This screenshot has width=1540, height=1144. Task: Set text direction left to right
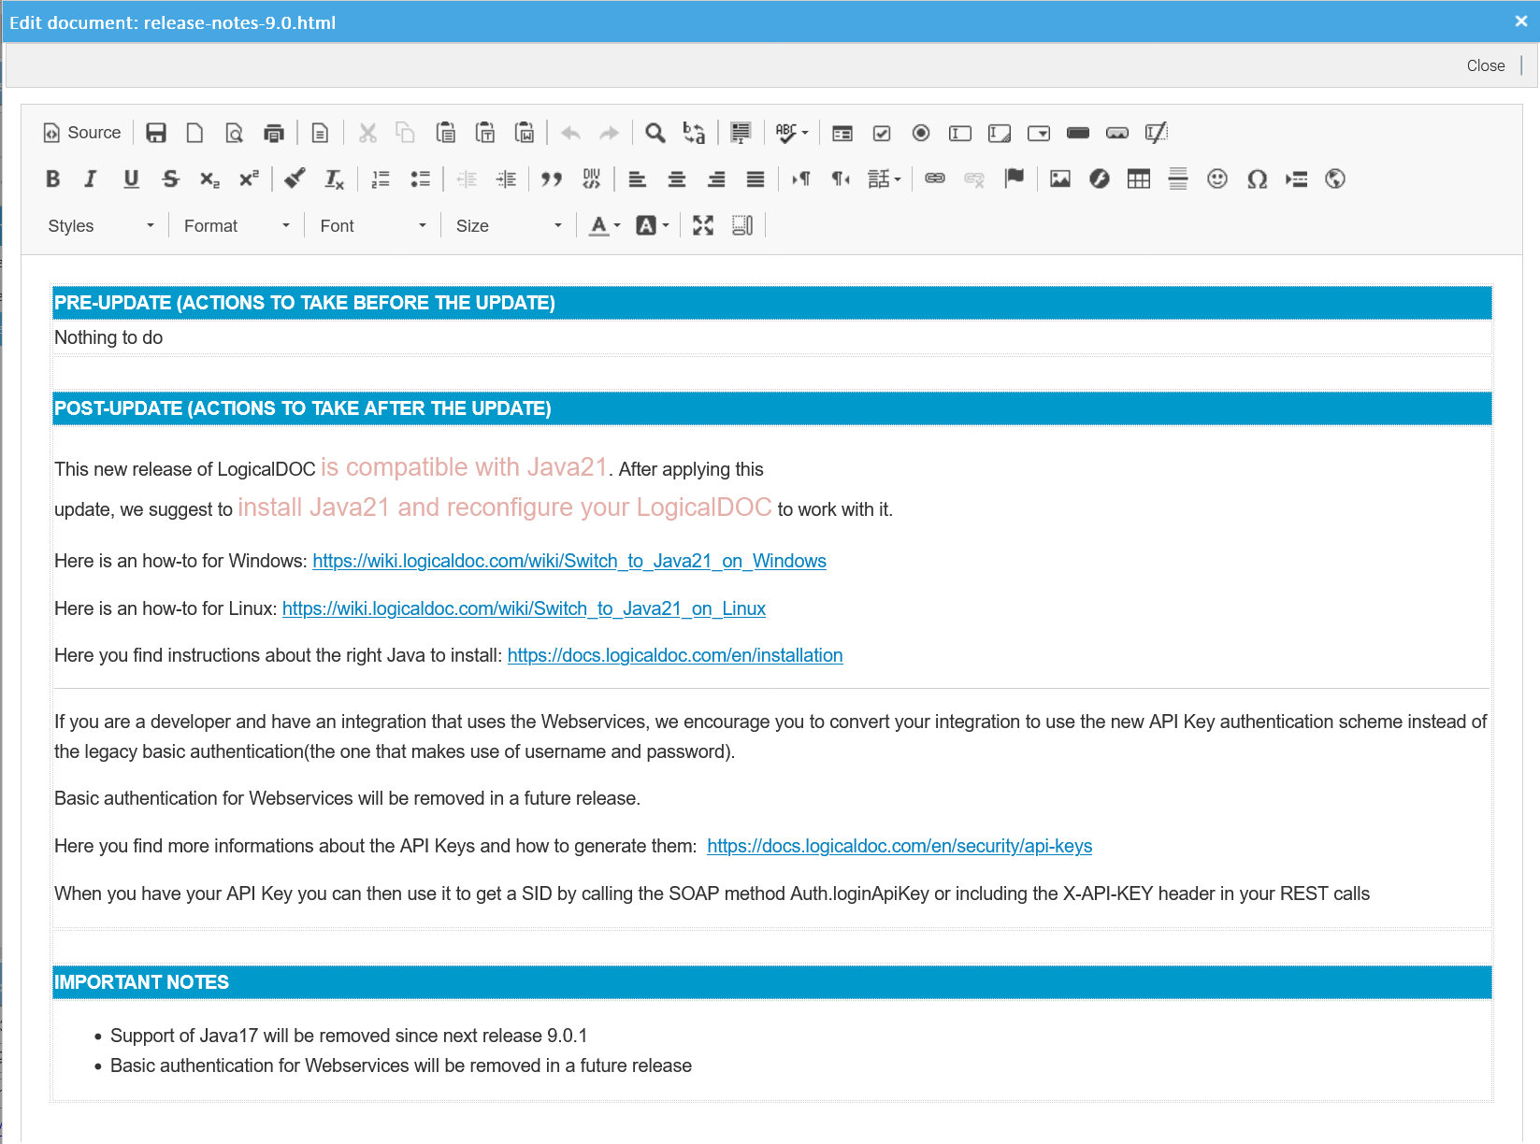click(801, 179)
